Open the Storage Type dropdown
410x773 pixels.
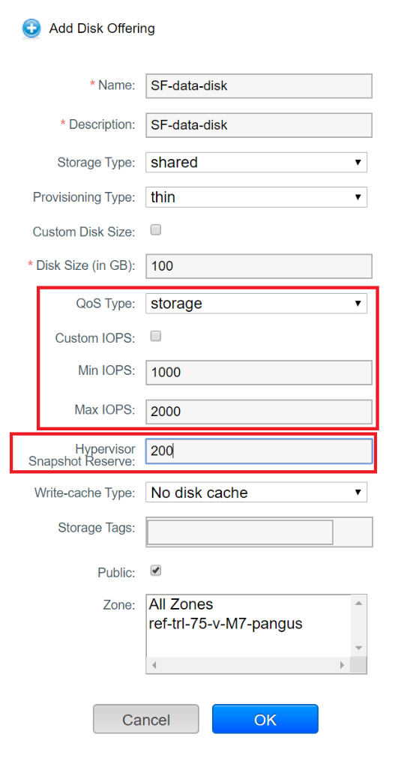click(256, 162)
